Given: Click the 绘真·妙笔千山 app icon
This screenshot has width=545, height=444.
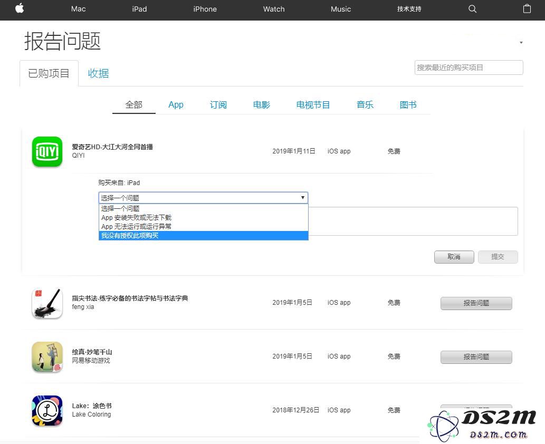Looking at the screenshot, I should click(x=47, y=357).
